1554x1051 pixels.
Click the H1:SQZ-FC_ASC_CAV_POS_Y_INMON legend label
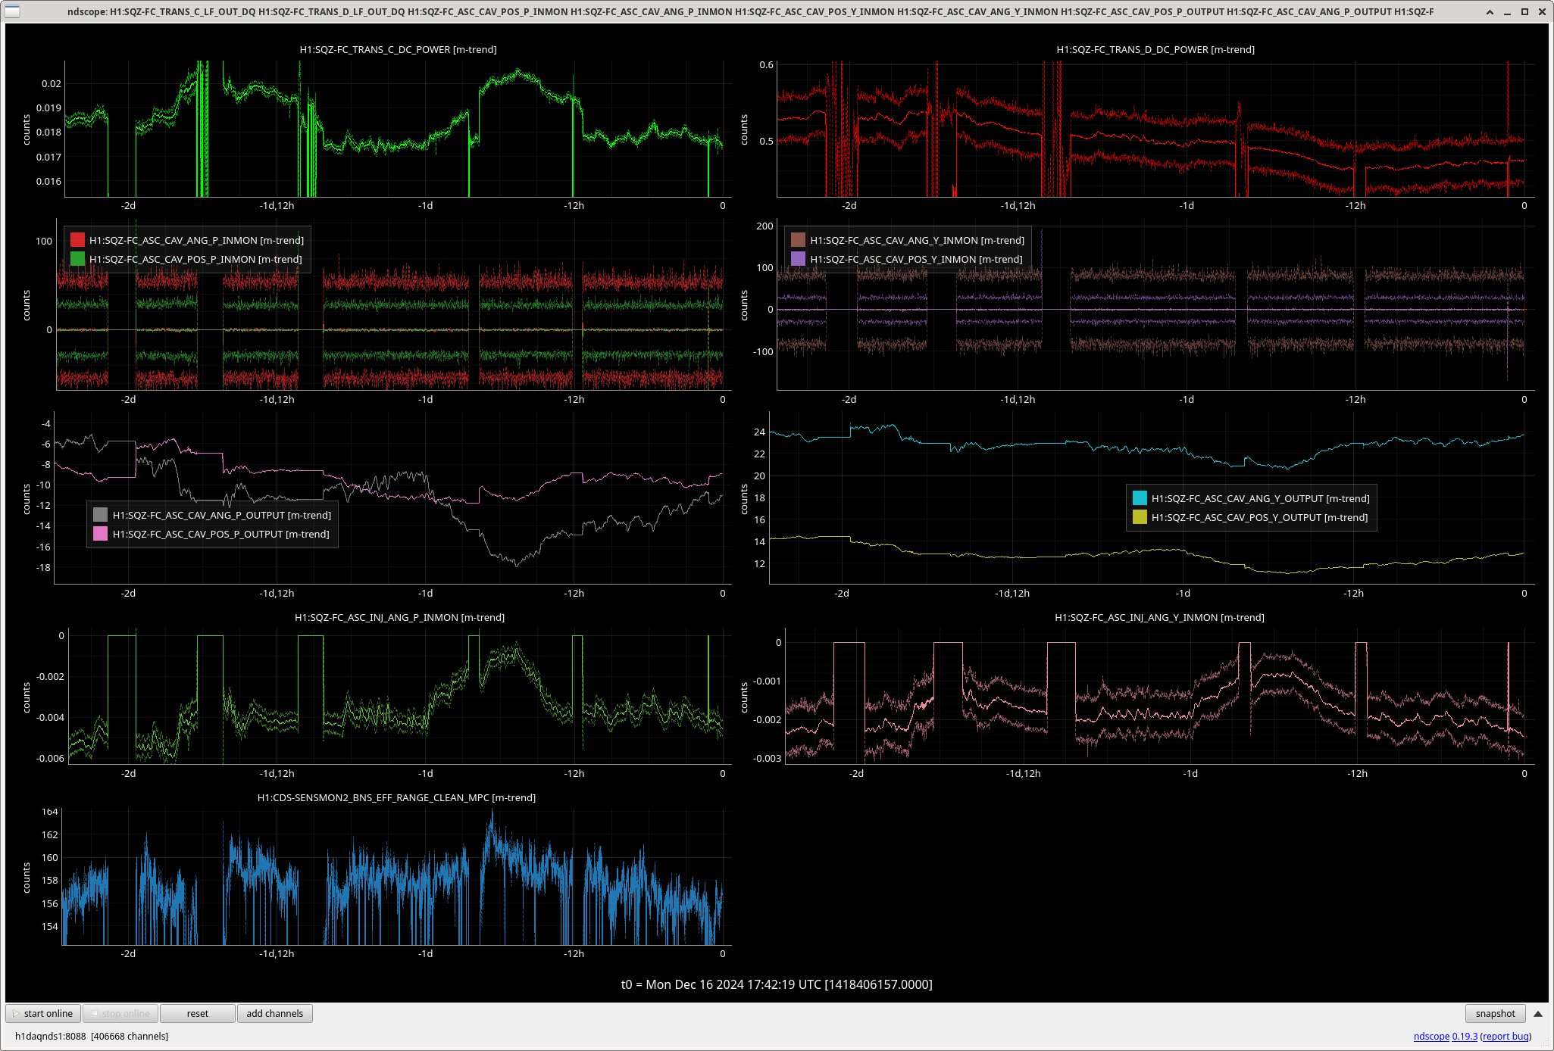point(916,259)
